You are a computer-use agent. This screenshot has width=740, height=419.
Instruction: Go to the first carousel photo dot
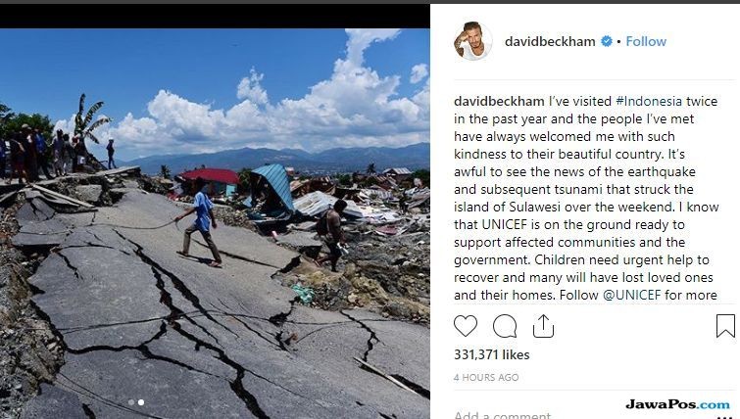(x=131, y=402)
